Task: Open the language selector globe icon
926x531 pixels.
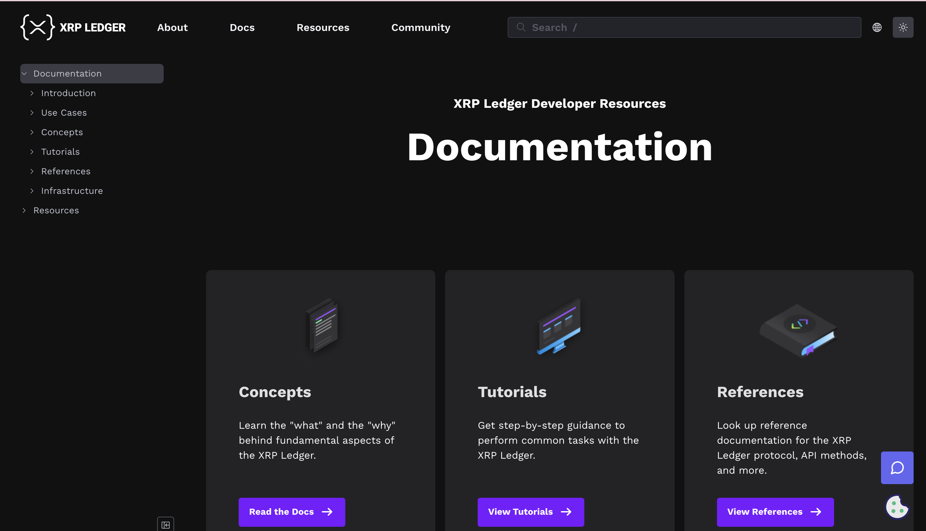Action: point(877,27)
